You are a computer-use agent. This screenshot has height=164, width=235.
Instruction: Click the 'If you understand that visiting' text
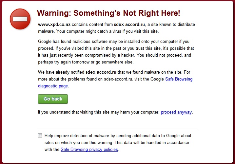(99, 112)
